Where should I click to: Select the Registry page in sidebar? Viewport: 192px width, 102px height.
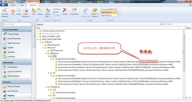(11, 96)
